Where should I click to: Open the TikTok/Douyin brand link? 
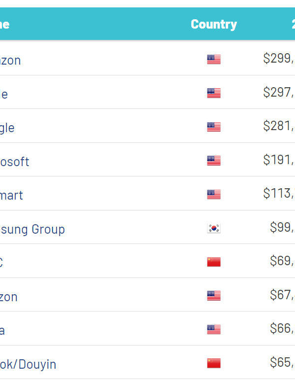click(x=28, y=364)
